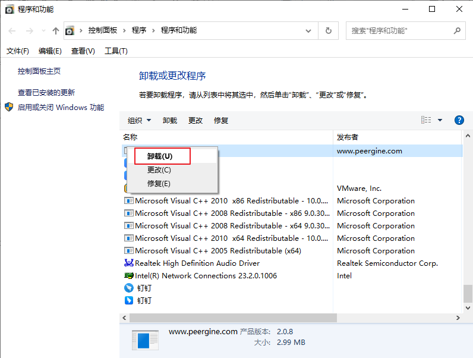Click the Realtek High Definition Audio Driver icon
This screenshot has width=473, height=358.
coord(129,263)
